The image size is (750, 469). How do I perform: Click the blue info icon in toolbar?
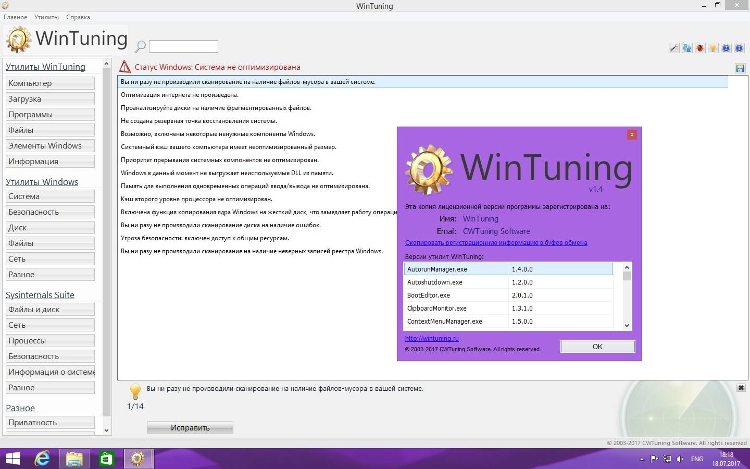click(x=739, y=48)
